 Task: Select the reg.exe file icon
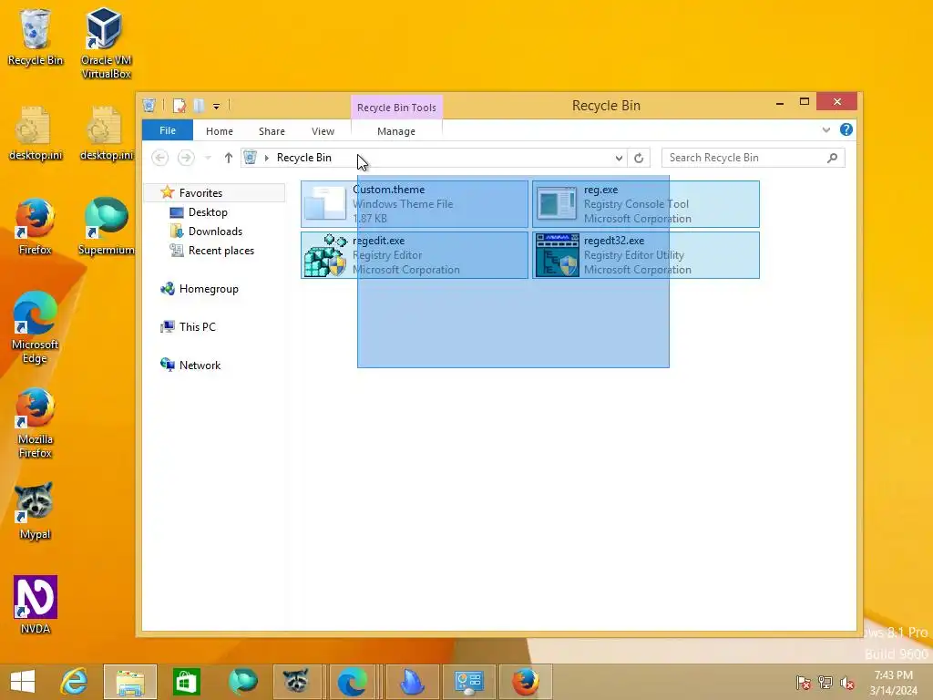coord(557,204)
